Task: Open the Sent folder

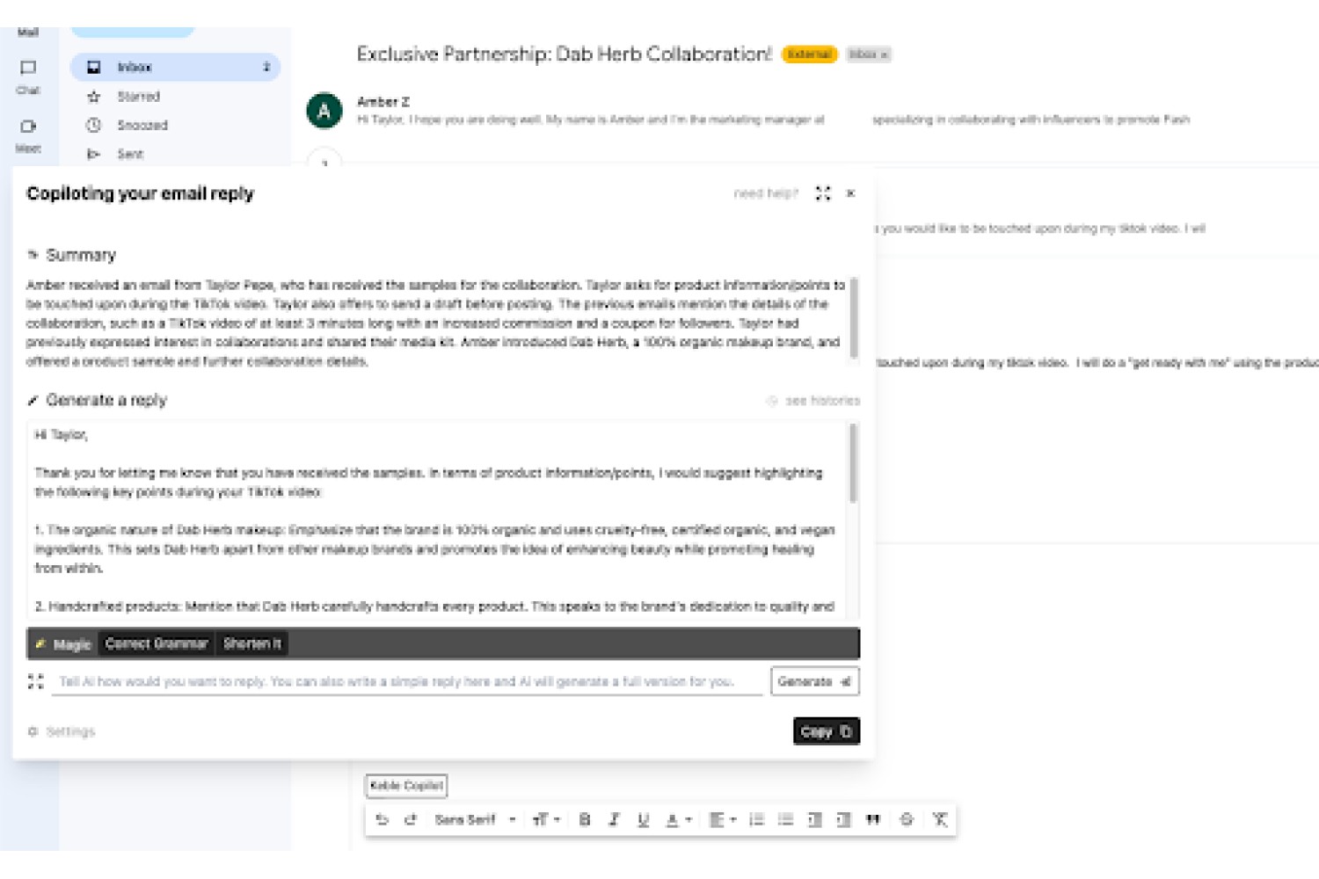Action: coord(130,154)
